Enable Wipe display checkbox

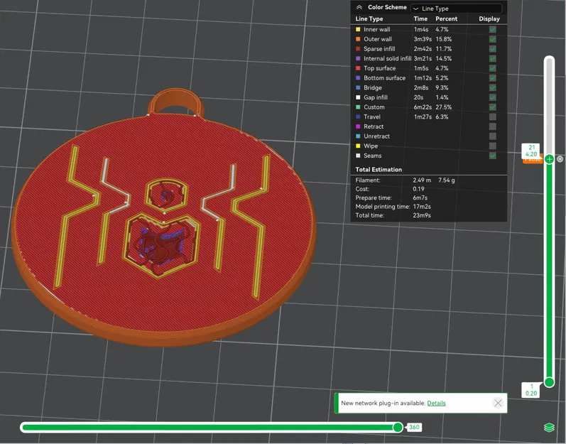(x=492, y=146)
